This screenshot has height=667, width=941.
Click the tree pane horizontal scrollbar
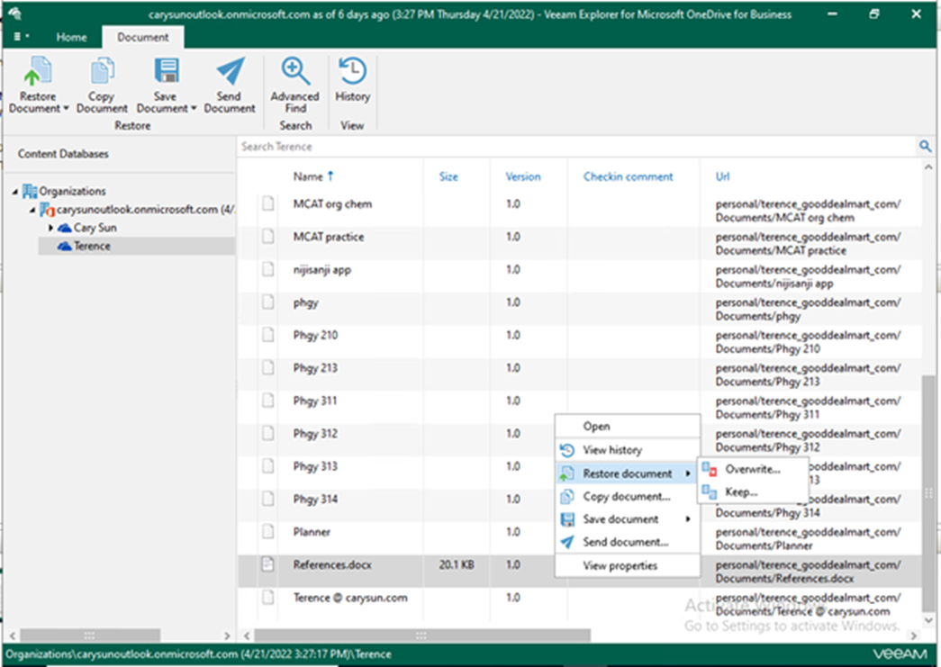tap(90, 635)
